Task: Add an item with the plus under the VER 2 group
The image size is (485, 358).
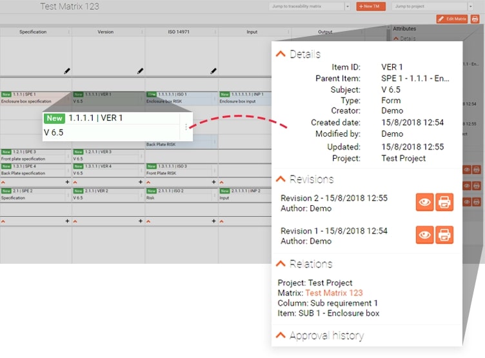Action: point(141,221)
